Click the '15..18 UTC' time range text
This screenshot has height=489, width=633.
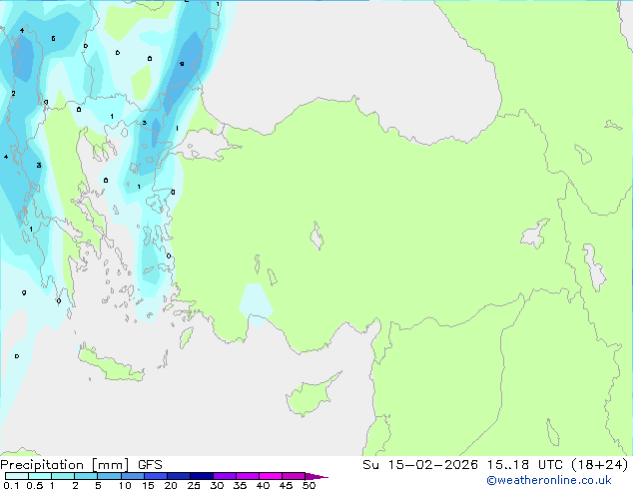click(x=524, y=465)
